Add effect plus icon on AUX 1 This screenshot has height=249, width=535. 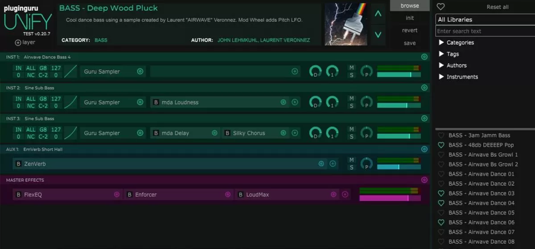pyautogui.click(x=333, y=164)
